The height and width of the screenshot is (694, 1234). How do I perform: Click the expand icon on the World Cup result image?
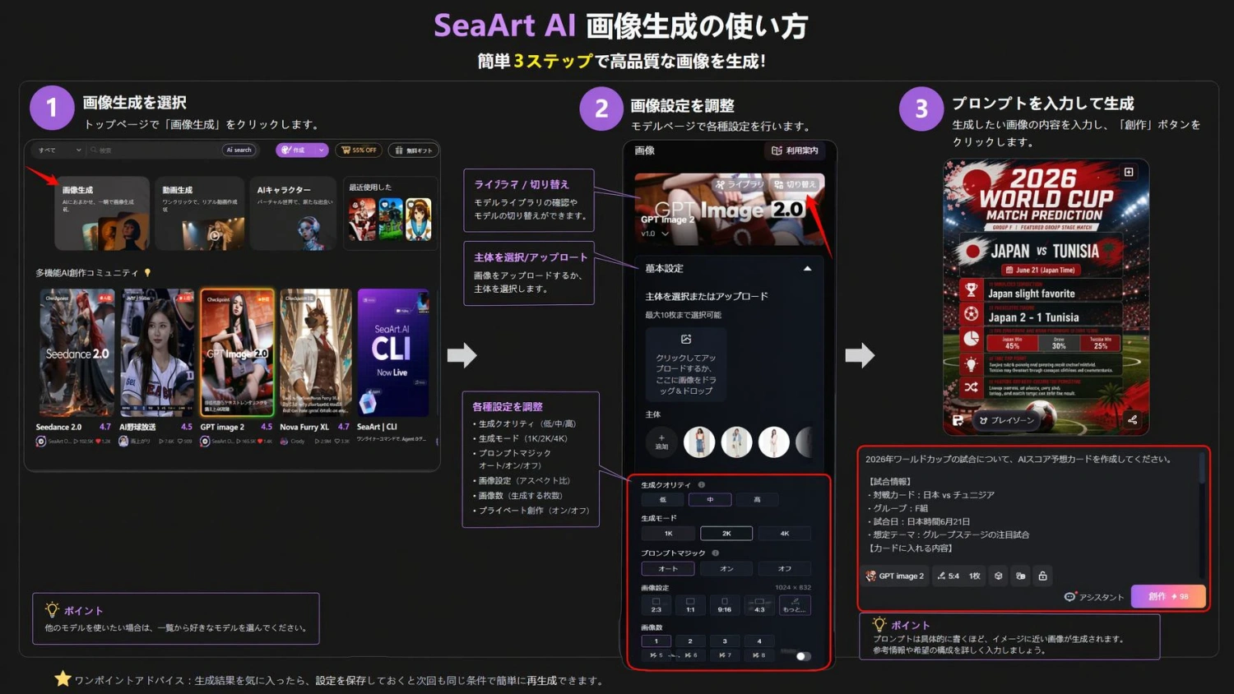click(x=1129, y=172)
